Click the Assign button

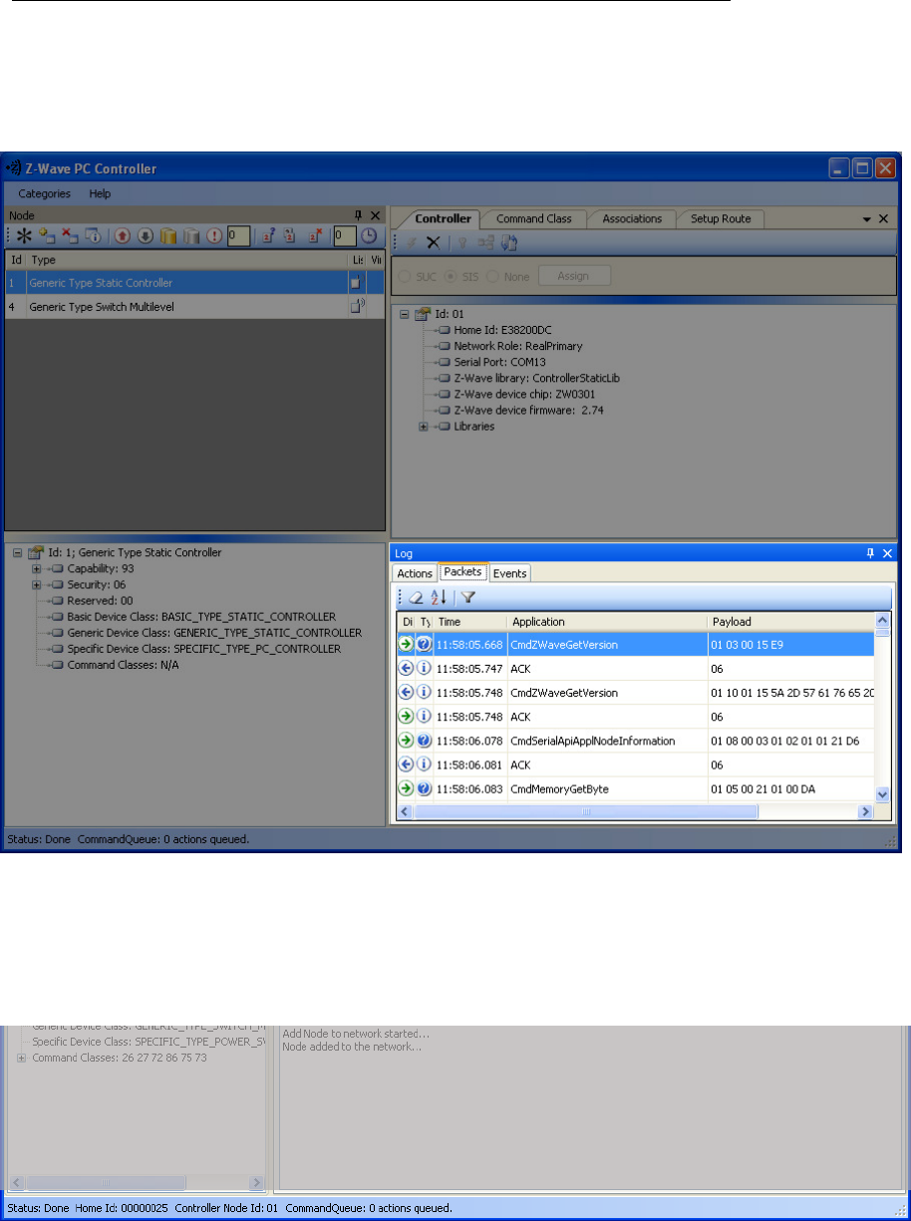[573, 276]
